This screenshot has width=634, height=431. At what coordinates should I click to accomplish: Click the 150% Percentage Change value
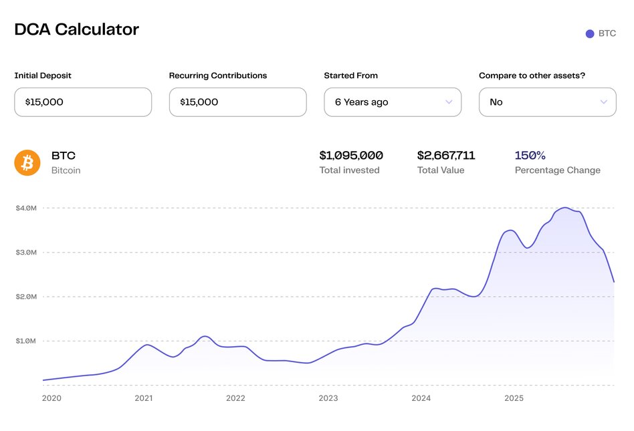(x=530, y=156)
